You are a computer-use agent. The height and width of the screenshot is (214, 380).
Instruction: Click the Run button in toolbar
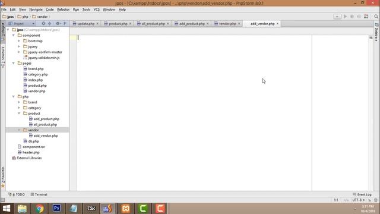click(x=345, y=17)
